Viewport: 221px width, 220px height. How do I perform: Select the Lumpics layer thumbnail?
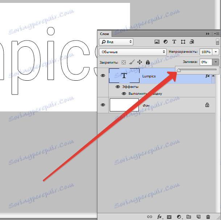point(124,76)
